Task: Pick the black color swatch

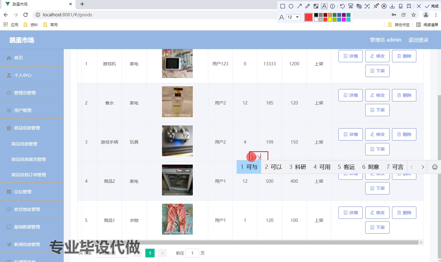Action: click(316, 15)
